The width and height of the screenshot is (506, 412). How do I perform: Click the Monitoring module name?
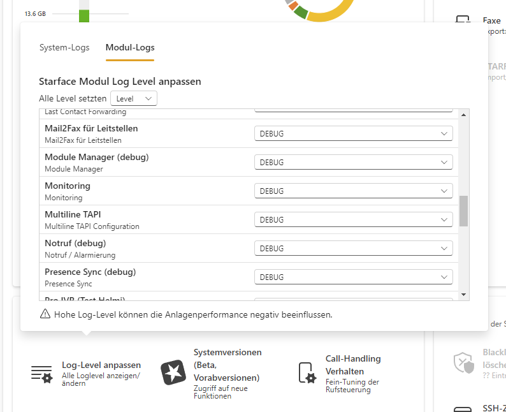click(x=68, y=186)
